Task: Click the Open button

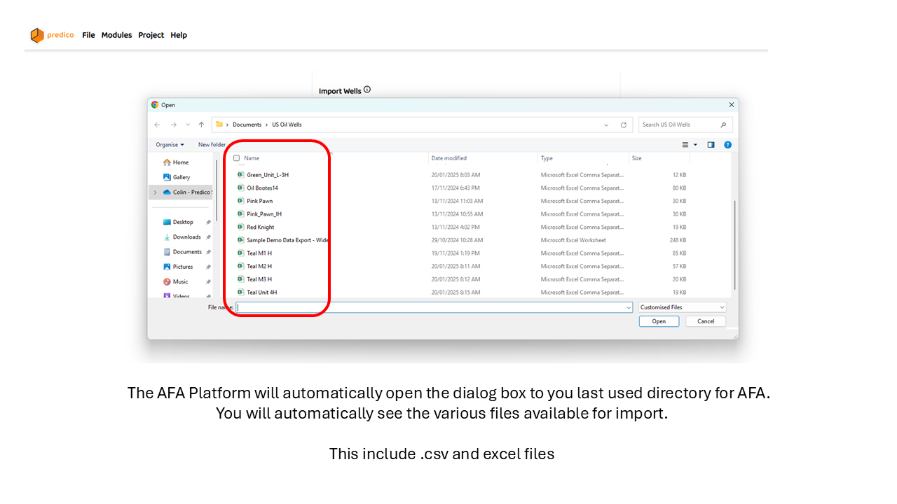Action: pos(659,321)
